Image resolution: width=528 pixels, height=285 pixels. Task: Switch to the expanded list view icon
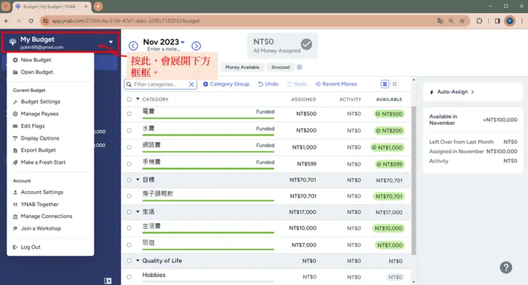(x=385, y=84)
